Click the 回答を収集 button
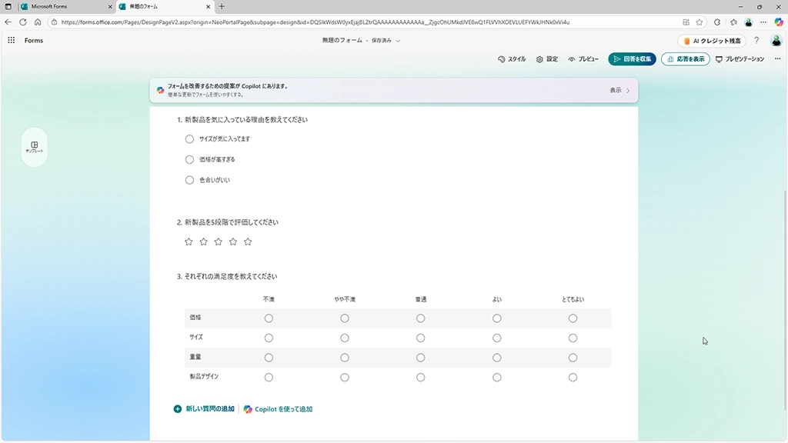The width and height of the screenshot is (788, 443). click(632, 59)
